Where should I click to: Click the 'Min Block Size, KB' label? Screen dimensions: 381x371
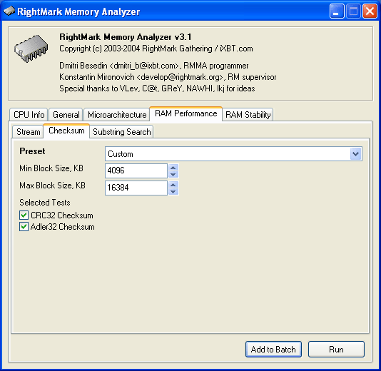51,168
